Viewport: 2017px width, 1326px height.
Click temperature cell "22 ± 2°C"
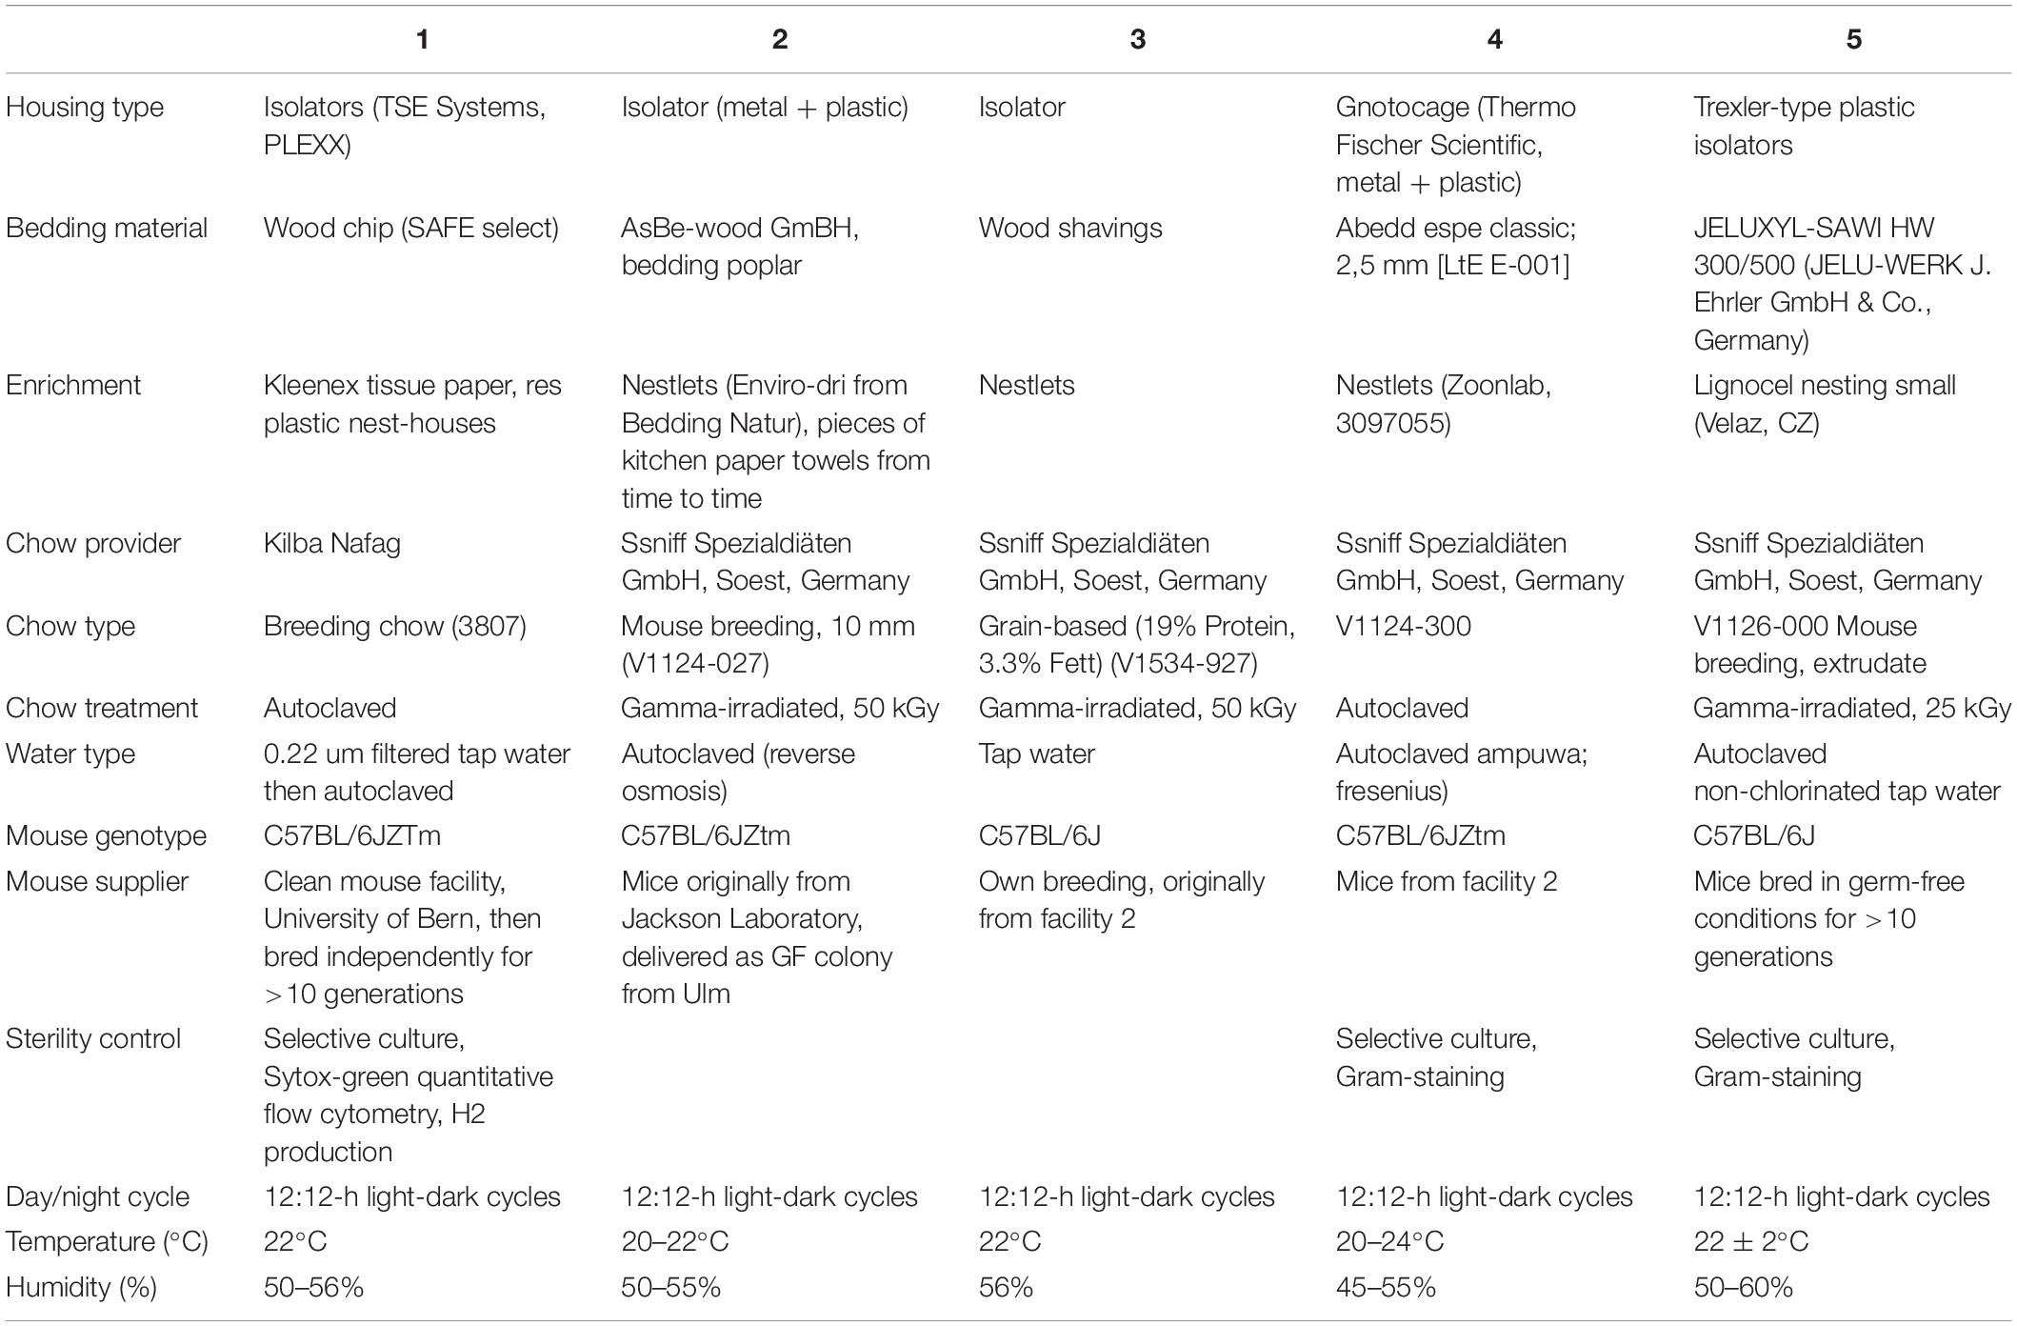1751,1242
